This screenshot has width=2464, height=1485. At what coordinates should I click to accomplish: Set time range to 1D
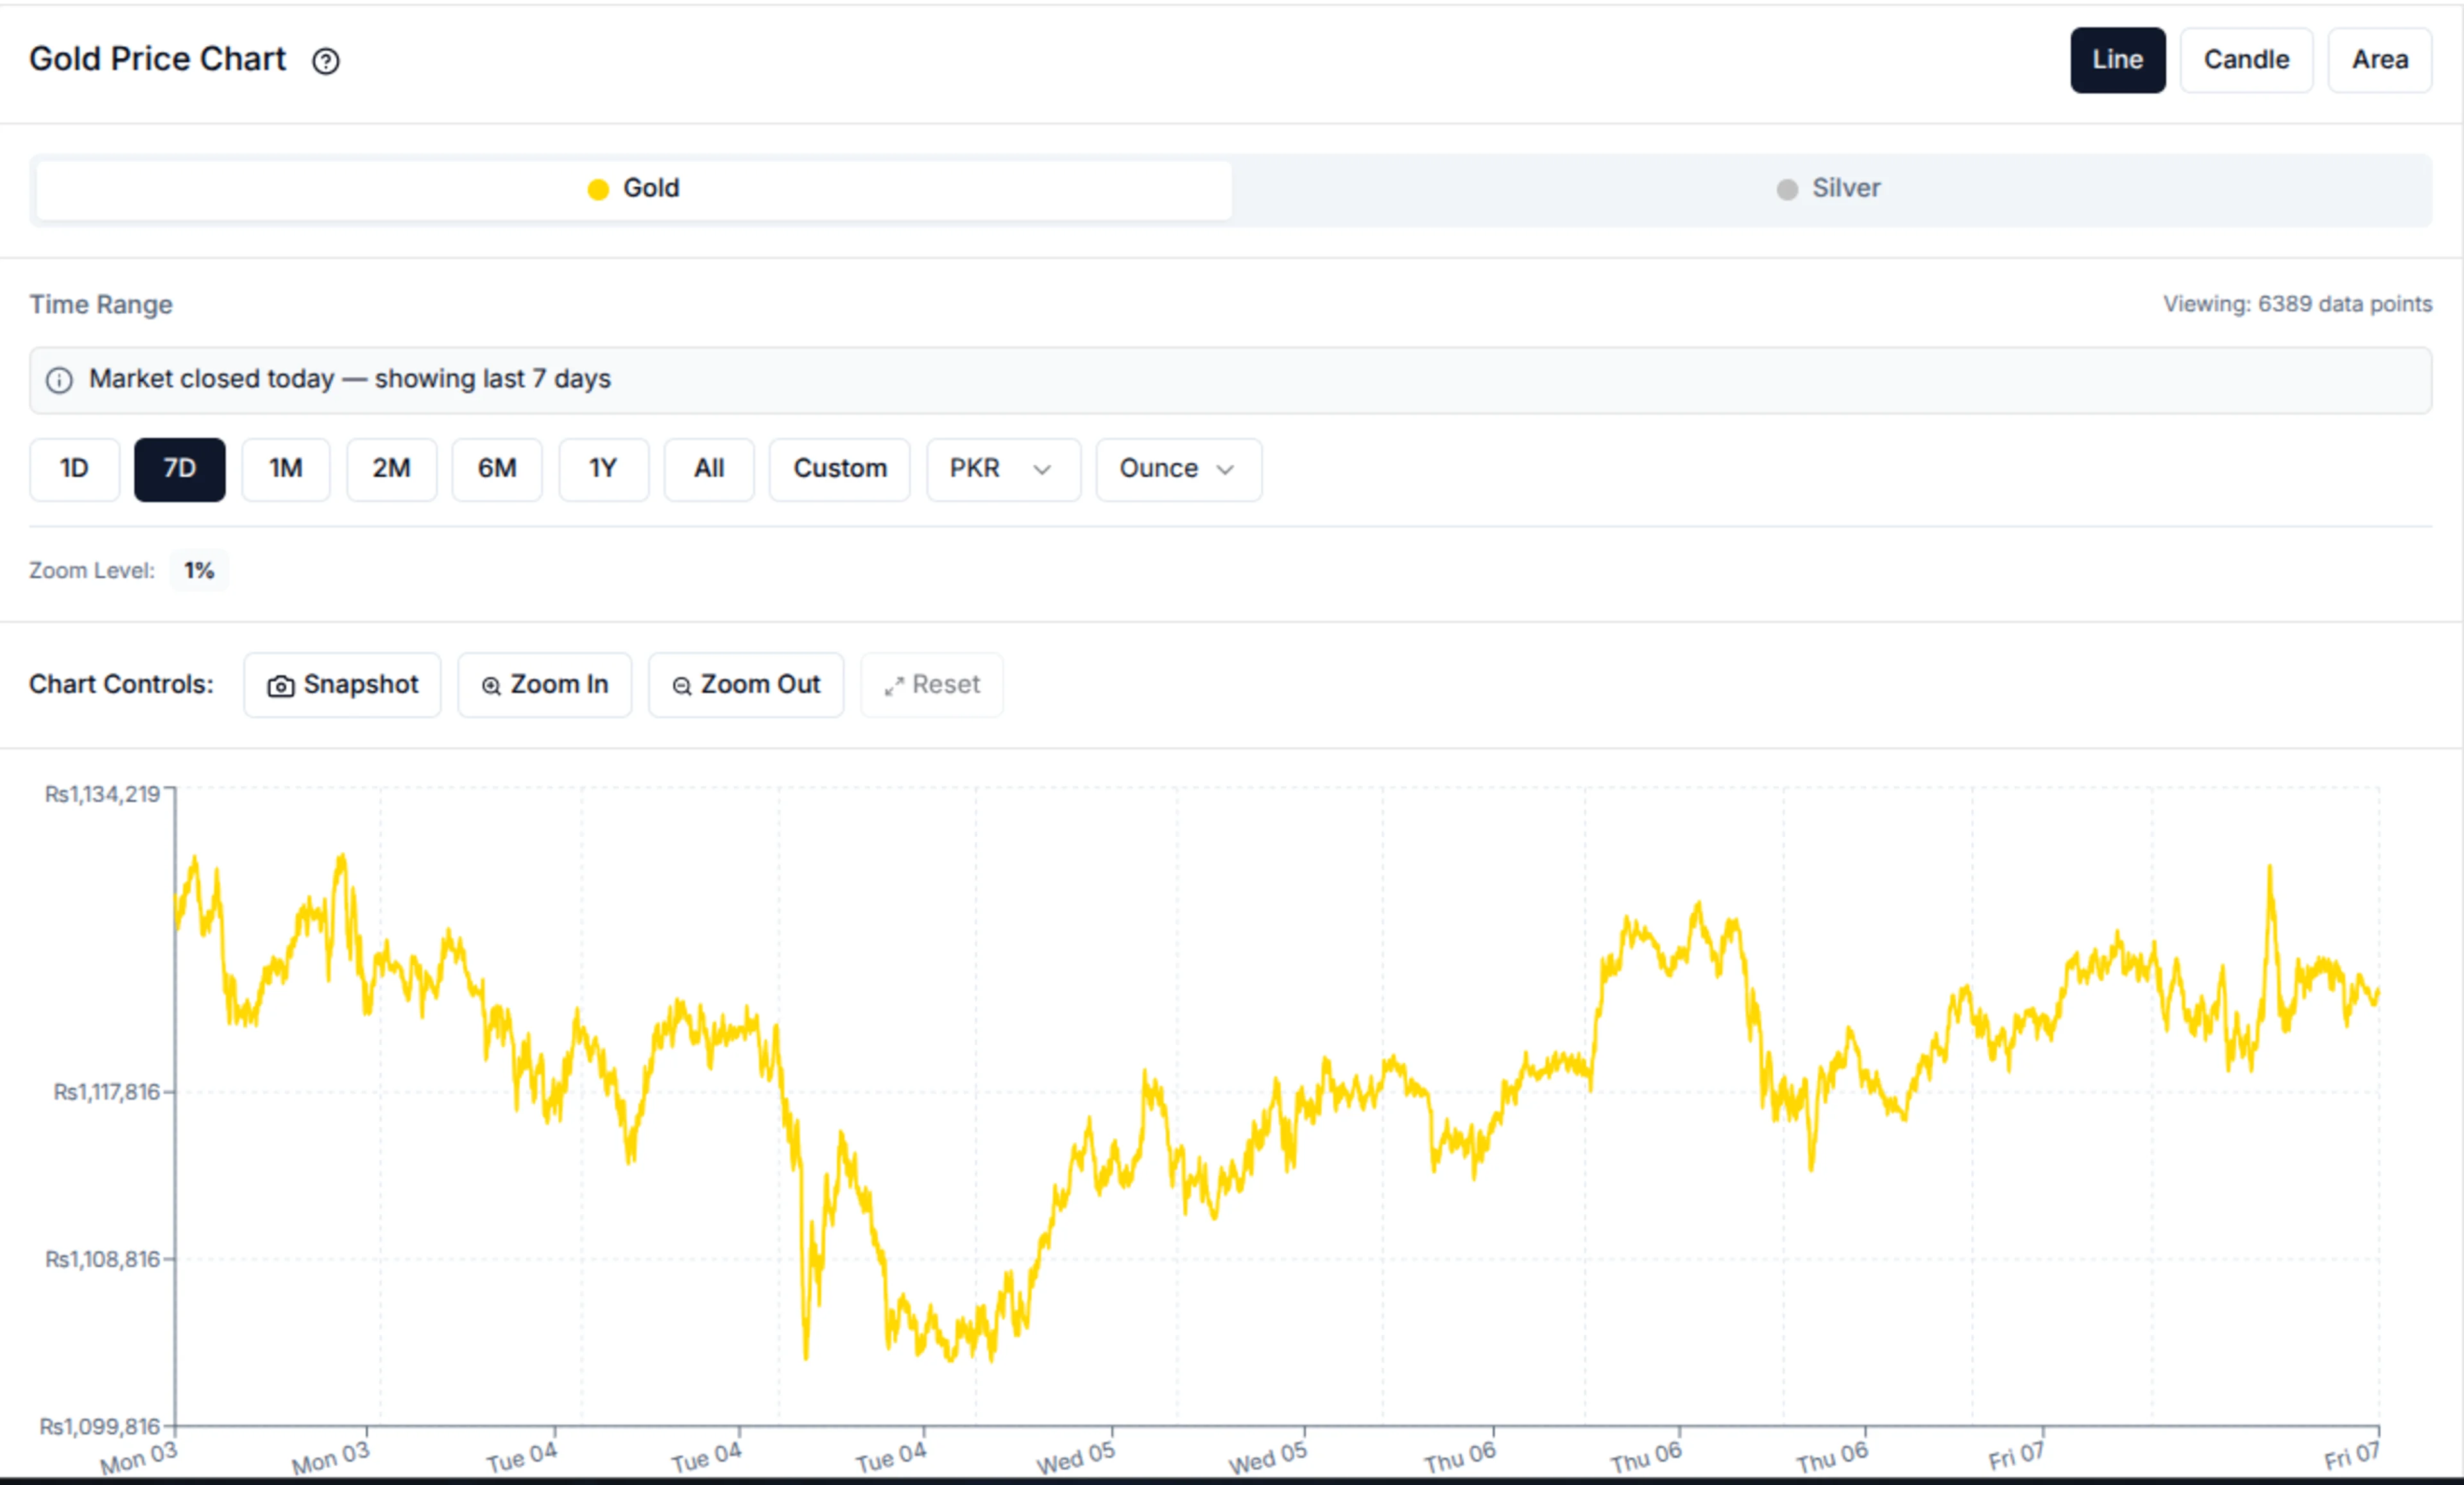click(x=75, y=469)
